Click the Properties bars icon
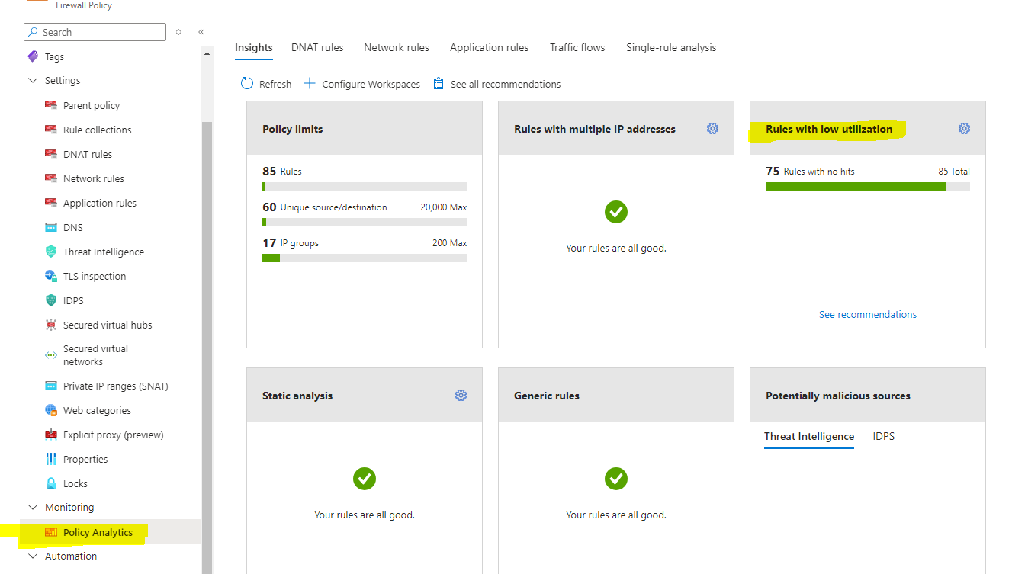Viewport: 1012px width, 574px height. (x=51, y=459)
